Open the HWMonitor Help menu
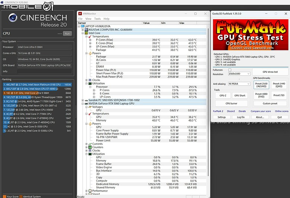290x198 pixels. point(106,19)
